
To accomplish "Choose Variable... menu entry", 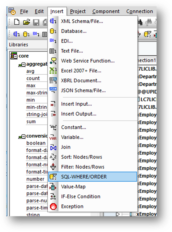I will [93, 137].
